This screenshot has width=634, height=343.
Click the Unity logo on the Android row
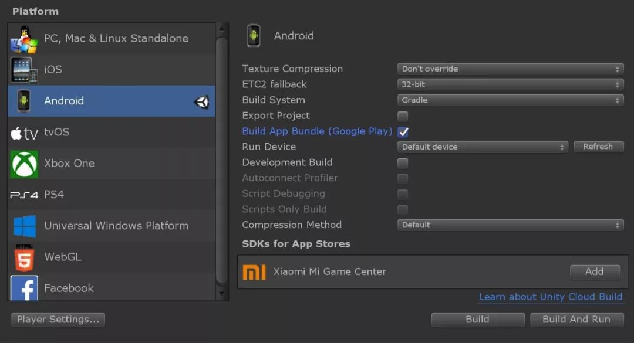[201, 102]
